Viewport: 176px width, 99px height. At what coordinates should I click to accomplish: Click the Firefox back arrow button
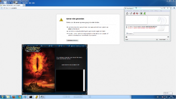click(2, 8)
